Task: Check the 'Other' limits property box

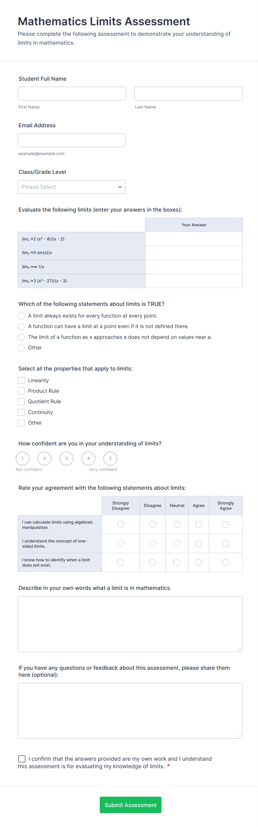Action: click(x=21, y=422)
